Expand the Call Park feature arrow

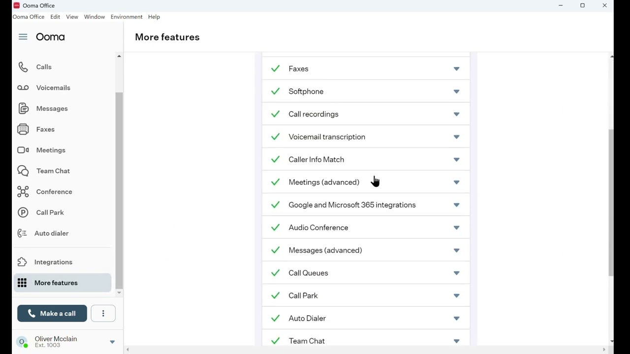[456, 295]
